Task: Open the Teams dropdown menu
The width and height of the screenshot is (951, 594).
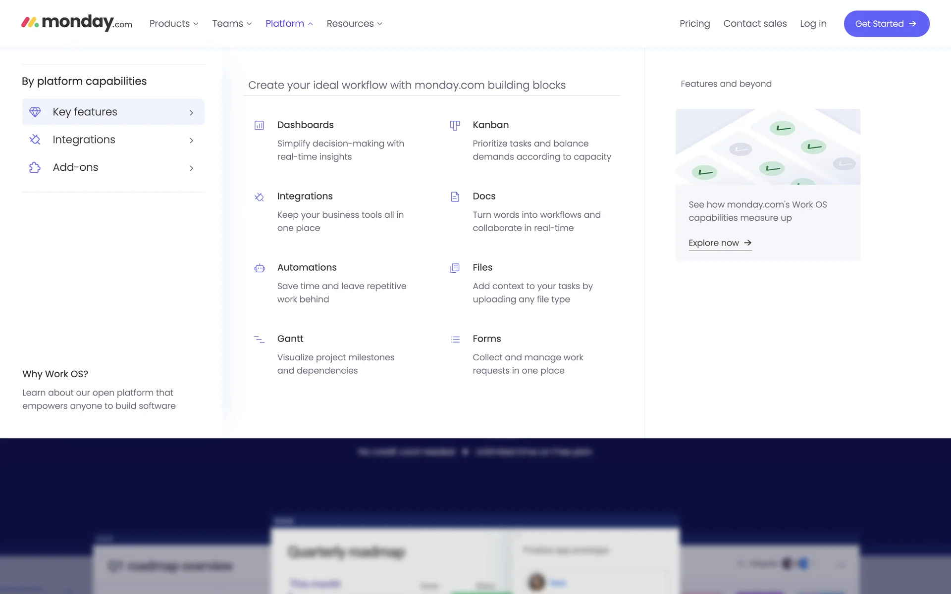Action: click(232, 24)
